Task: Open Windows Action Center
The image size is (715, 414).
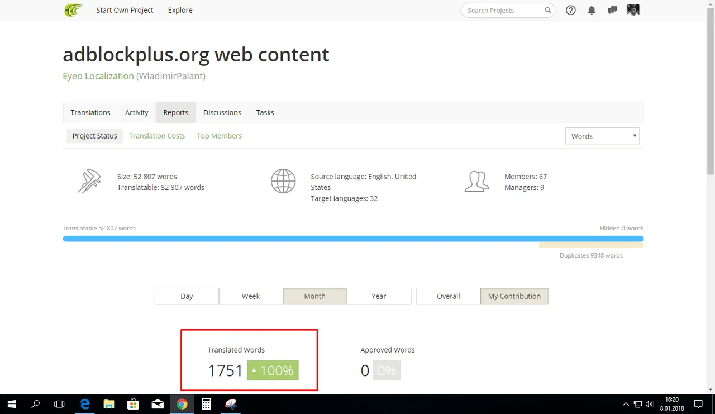Action: [x=698, y=404]
